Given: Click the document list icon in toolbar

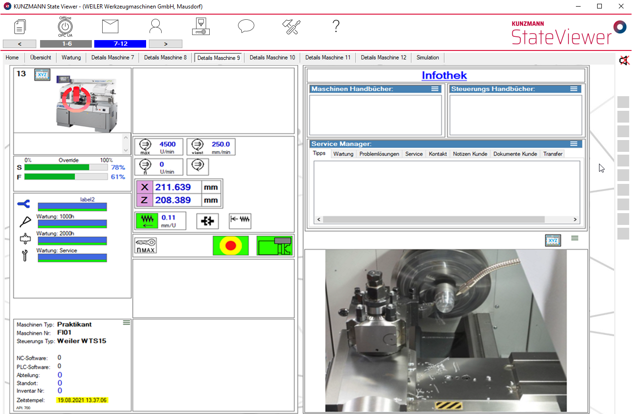Looking at the screenshot, I should (20, 27).
